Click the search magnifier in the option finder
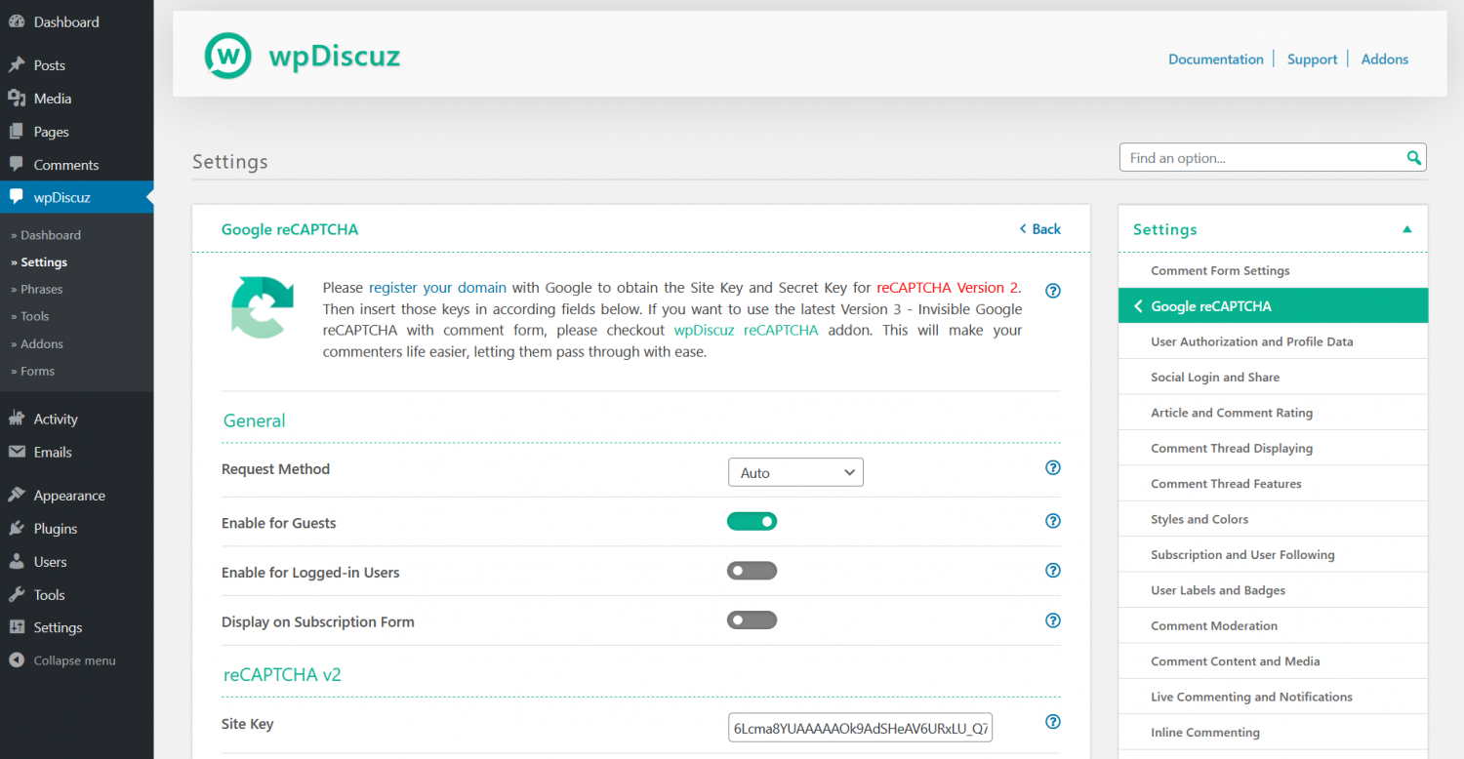1464x759 pixels. pos(1413,156)
